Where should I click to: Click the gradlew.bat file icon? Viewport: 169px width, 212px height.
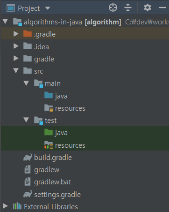click(x=28, y=182)
